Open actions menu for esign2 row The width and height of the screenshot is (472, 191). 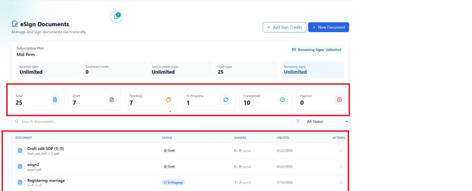pos(341,166)
